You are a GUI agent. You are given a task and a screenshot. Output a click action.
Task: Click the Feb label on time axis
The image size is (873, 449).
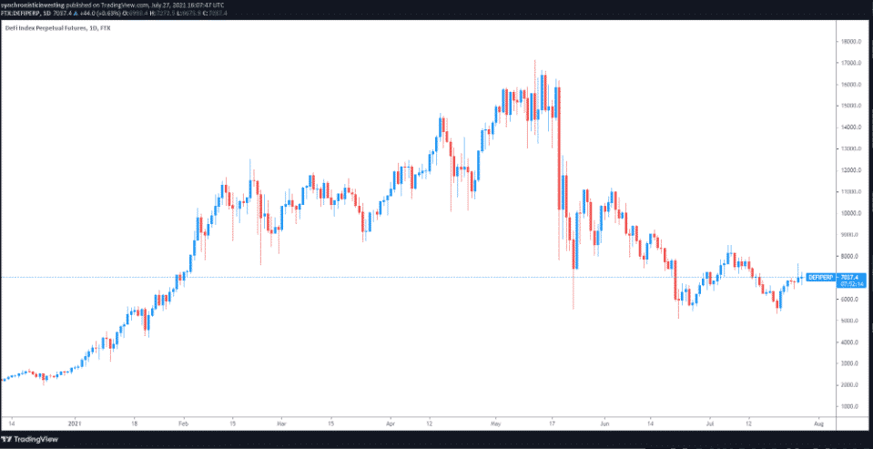[185, 423]
